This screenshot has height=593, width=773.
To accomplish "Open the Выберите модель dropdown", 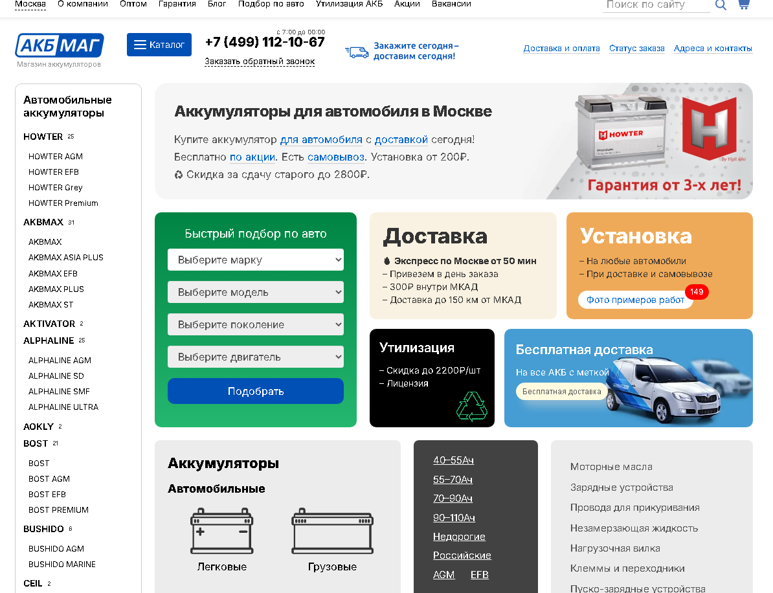I will 255,293.
